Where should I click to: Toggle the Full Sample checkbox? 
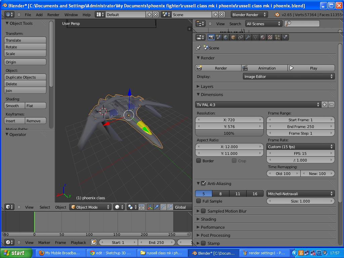198,201
